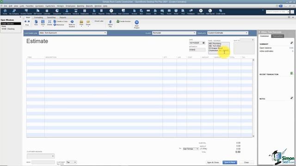Click the Save & Close button
The height and width of the screenshot is (166, 296).
pos(213,162)
